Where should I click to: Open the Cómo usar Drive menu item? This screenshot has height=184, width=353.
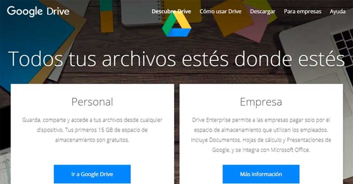click(x=220, y=11)
